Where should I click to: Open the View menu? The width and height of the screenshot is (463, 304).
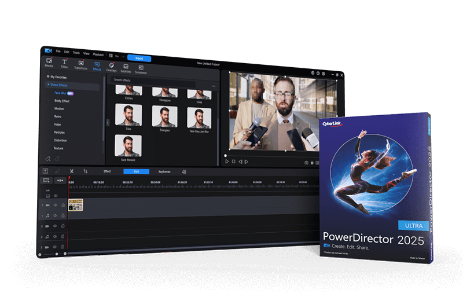(86, 53)
